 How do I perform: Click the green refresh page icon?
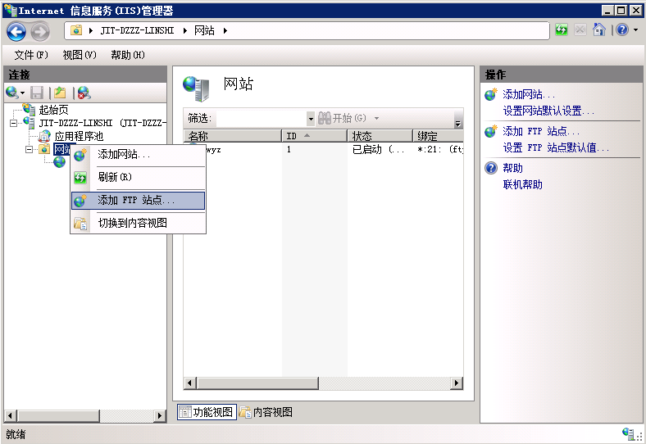click(562, 30)
